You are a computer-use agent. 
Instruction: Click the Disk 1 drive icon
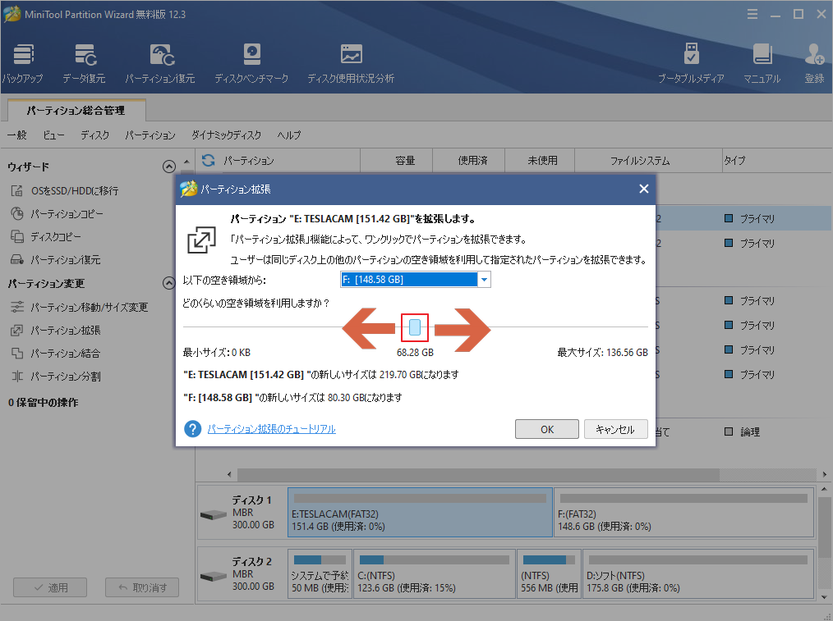click(x=214, y=514)
